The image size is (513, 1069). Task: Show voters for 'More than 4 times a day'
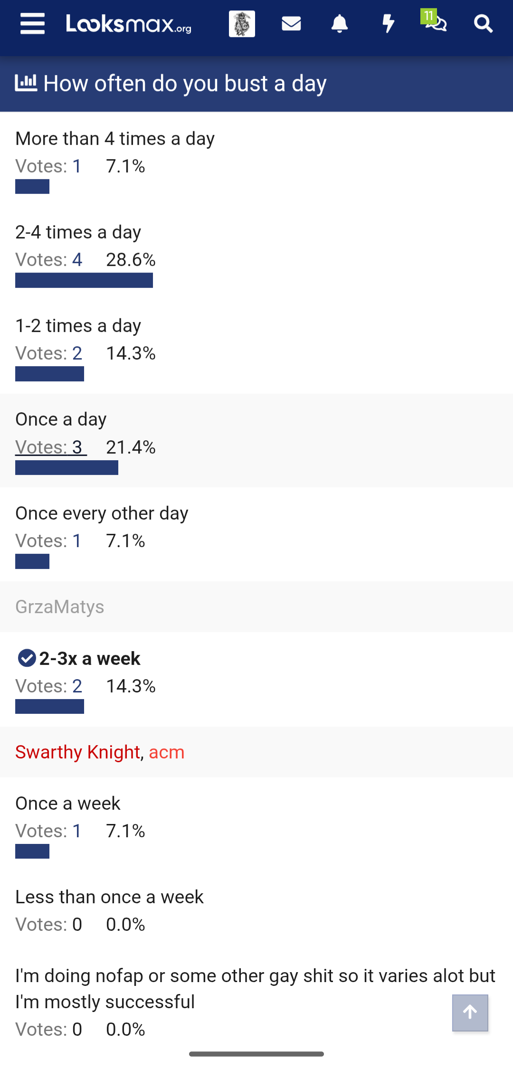(x=48, y=166)
